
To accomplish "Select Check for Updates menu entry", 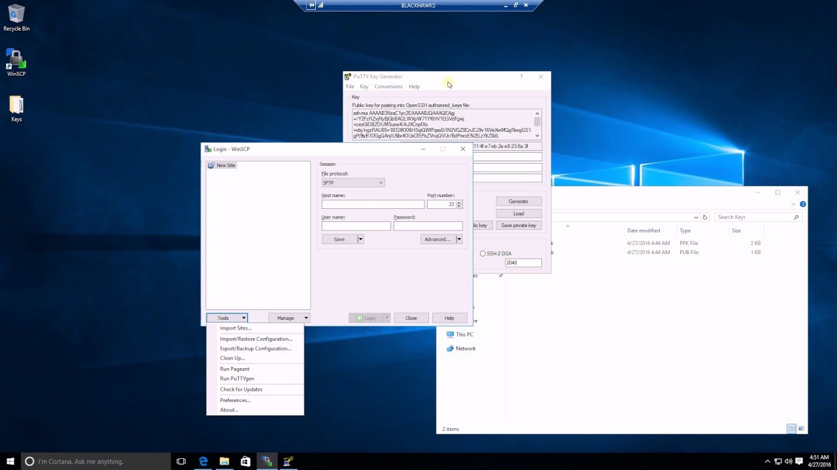I will tap(255, 389).
